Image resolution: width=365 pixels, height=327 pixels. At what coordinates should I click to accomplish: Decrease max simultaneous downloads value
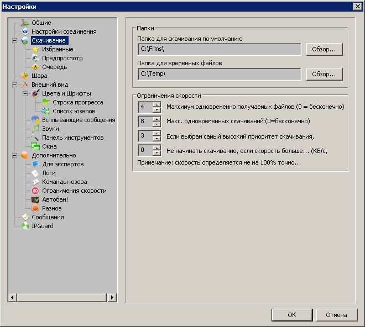click(157, 124)
